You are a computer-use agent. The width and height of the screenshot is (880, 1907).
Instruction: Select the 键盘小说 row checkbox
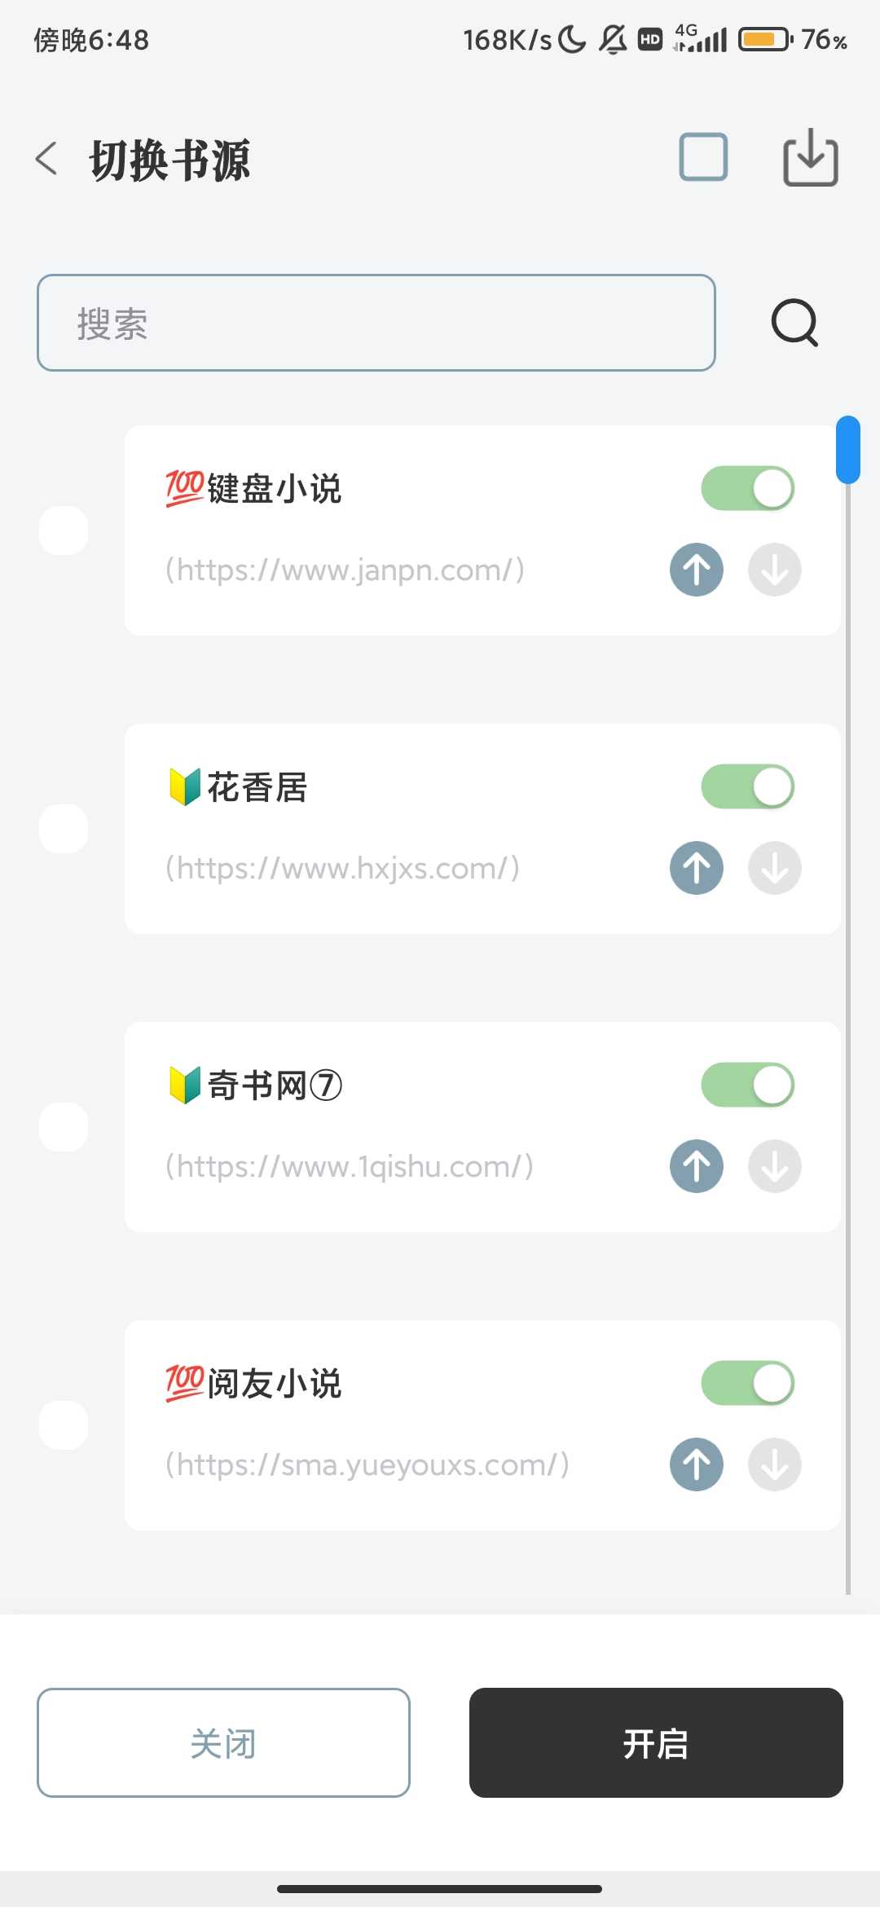(x=64, y=531)
